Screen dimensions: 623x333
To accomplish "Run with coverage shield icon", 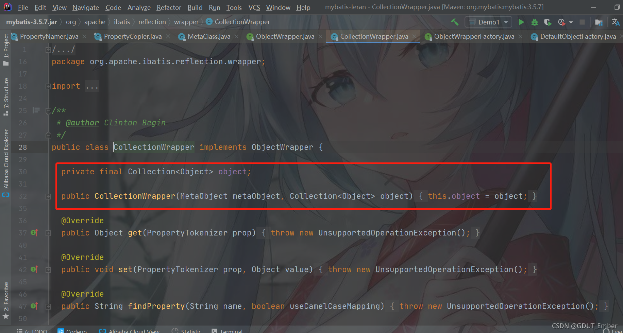I will point(548,22).
